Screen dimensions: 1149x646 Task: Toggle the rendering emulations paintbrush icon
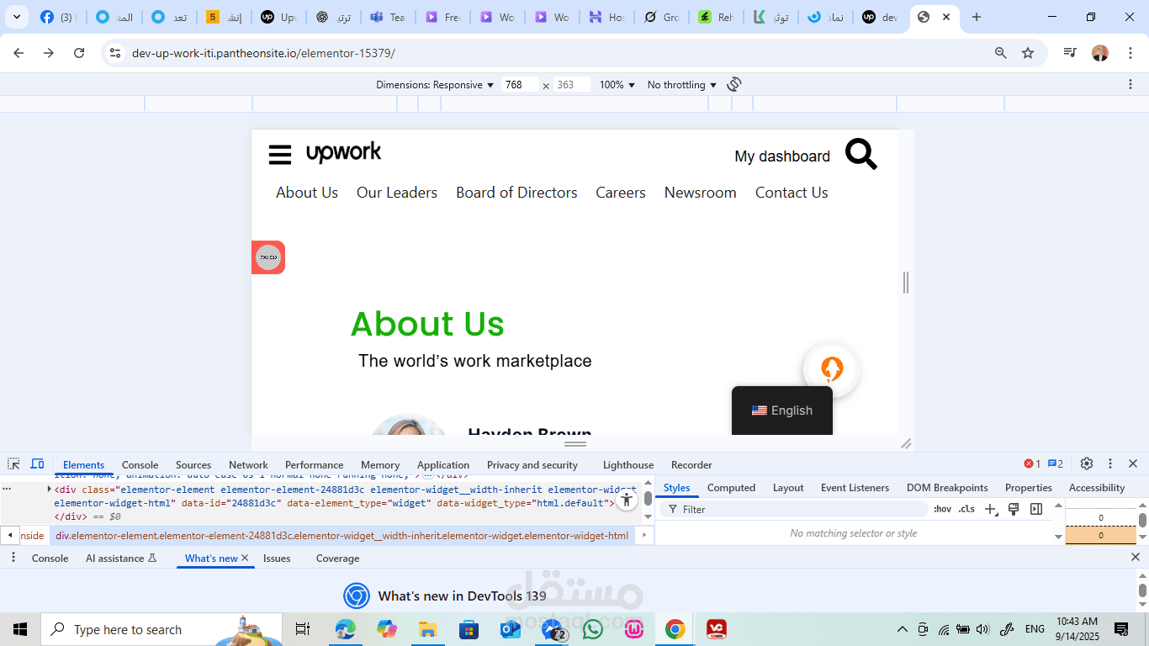click(x=1014, y=509)
